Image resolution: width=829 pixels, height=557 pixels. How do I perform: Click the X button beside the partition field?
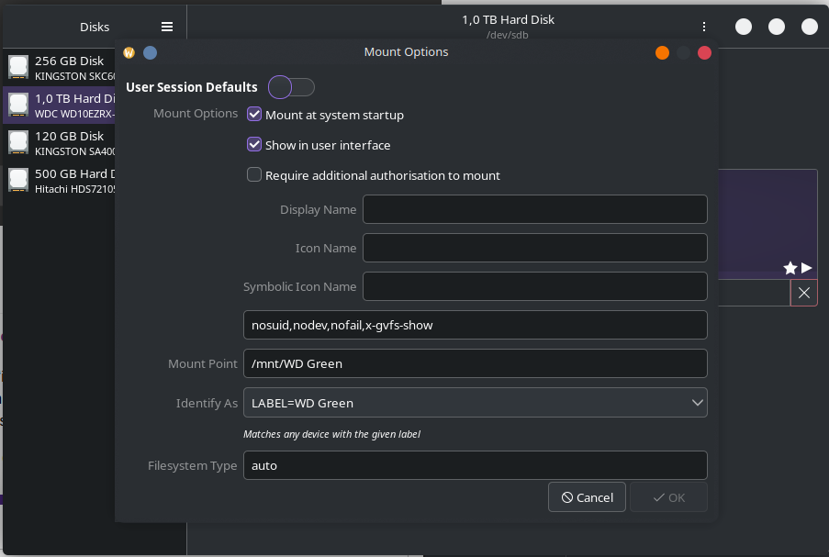[803, 293]
